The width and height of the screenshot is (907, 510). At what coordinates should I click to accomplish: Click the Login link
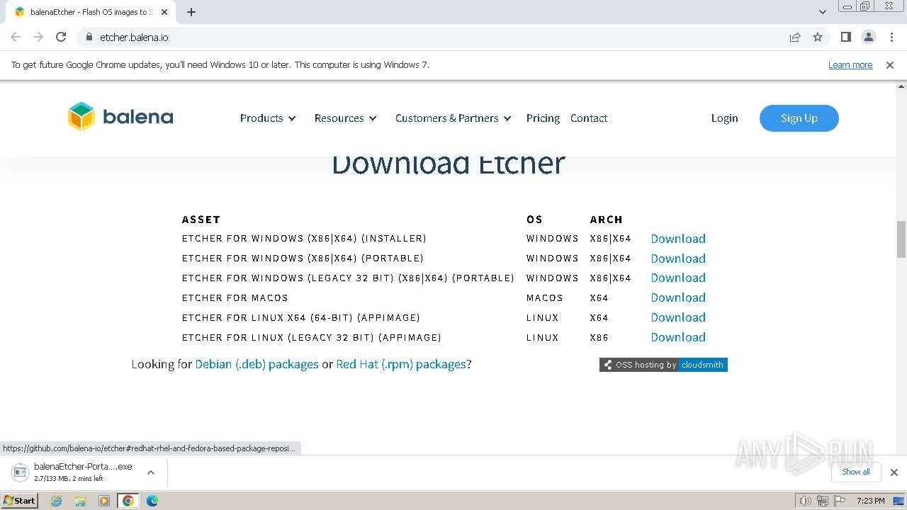pos(724,118)
